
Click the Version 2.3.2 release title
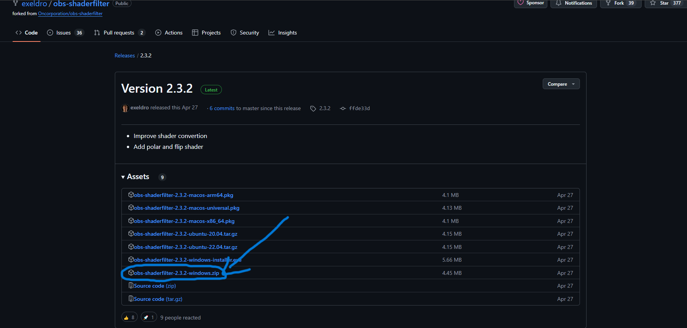click(x=157, y=88)
